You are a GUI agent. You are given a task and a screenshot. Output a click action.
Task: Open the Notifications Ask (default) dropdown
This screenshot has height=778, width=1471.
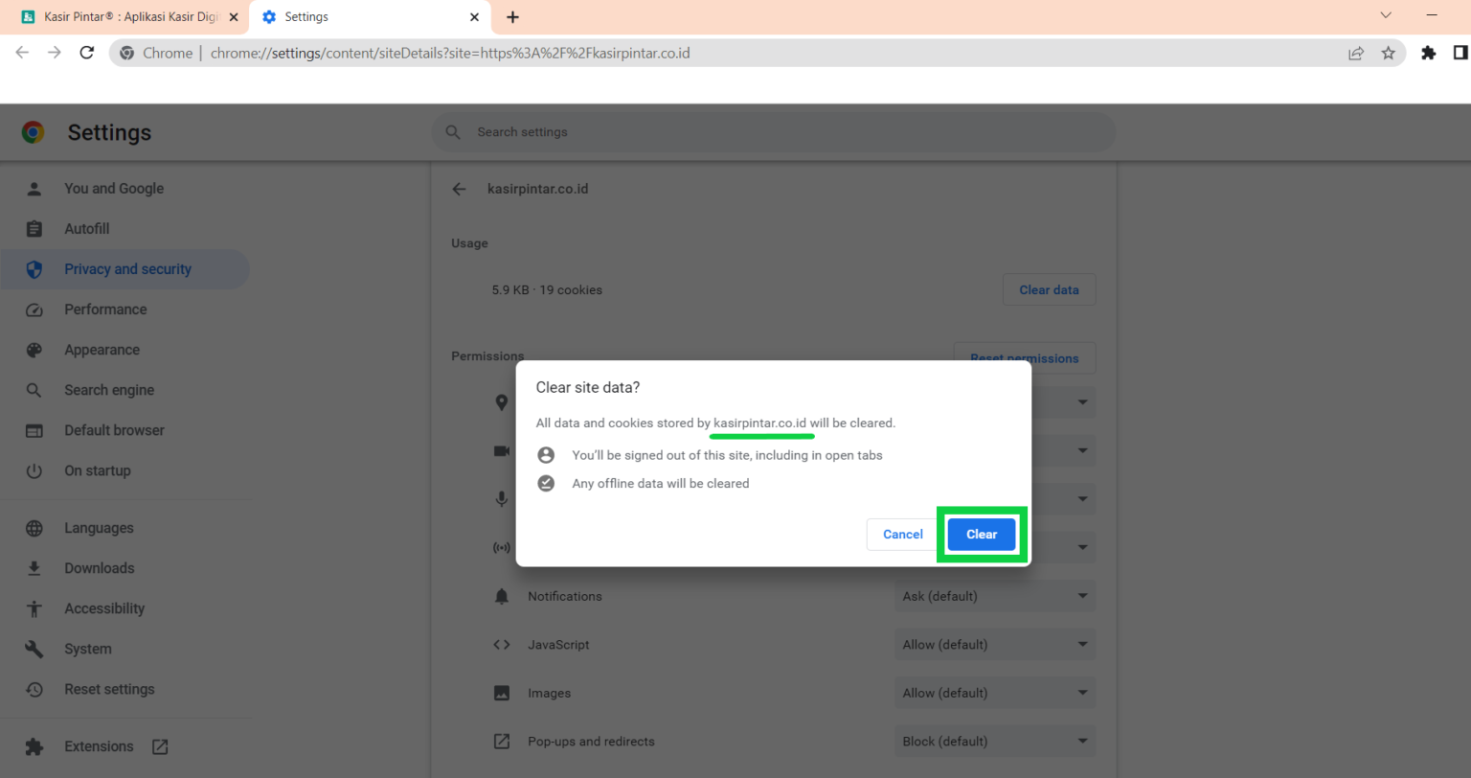(995, 596)
